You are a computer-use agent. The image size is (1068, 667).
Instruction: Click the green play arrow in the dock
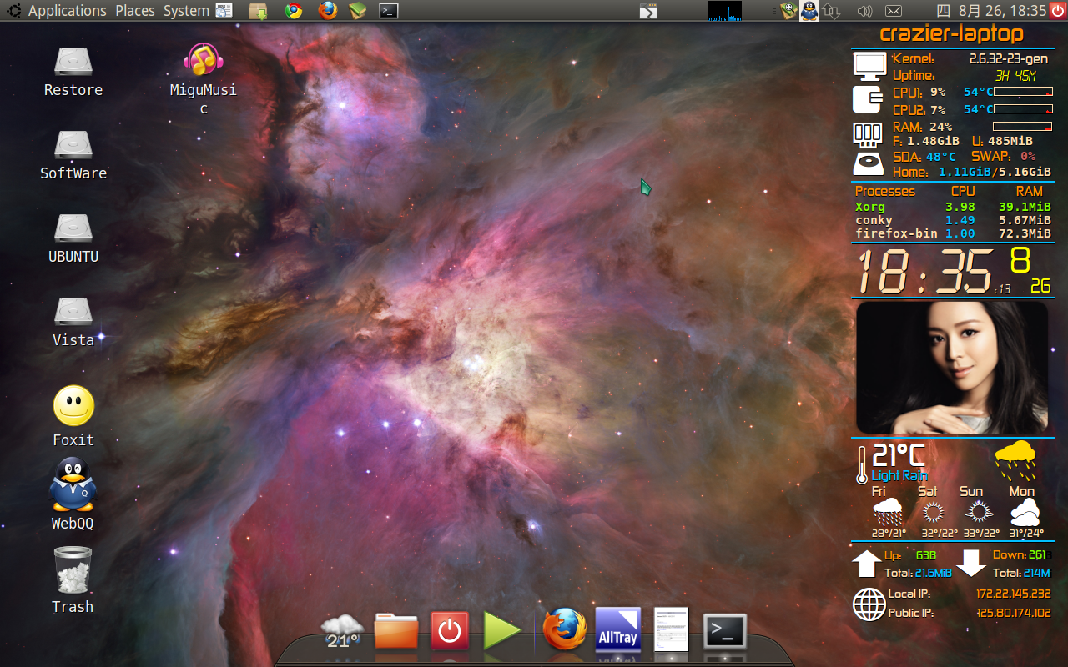tap(502, 630)
